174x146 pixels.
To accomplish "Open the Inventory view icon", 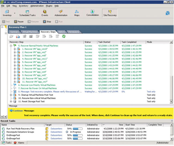I will tap(7, 13).
